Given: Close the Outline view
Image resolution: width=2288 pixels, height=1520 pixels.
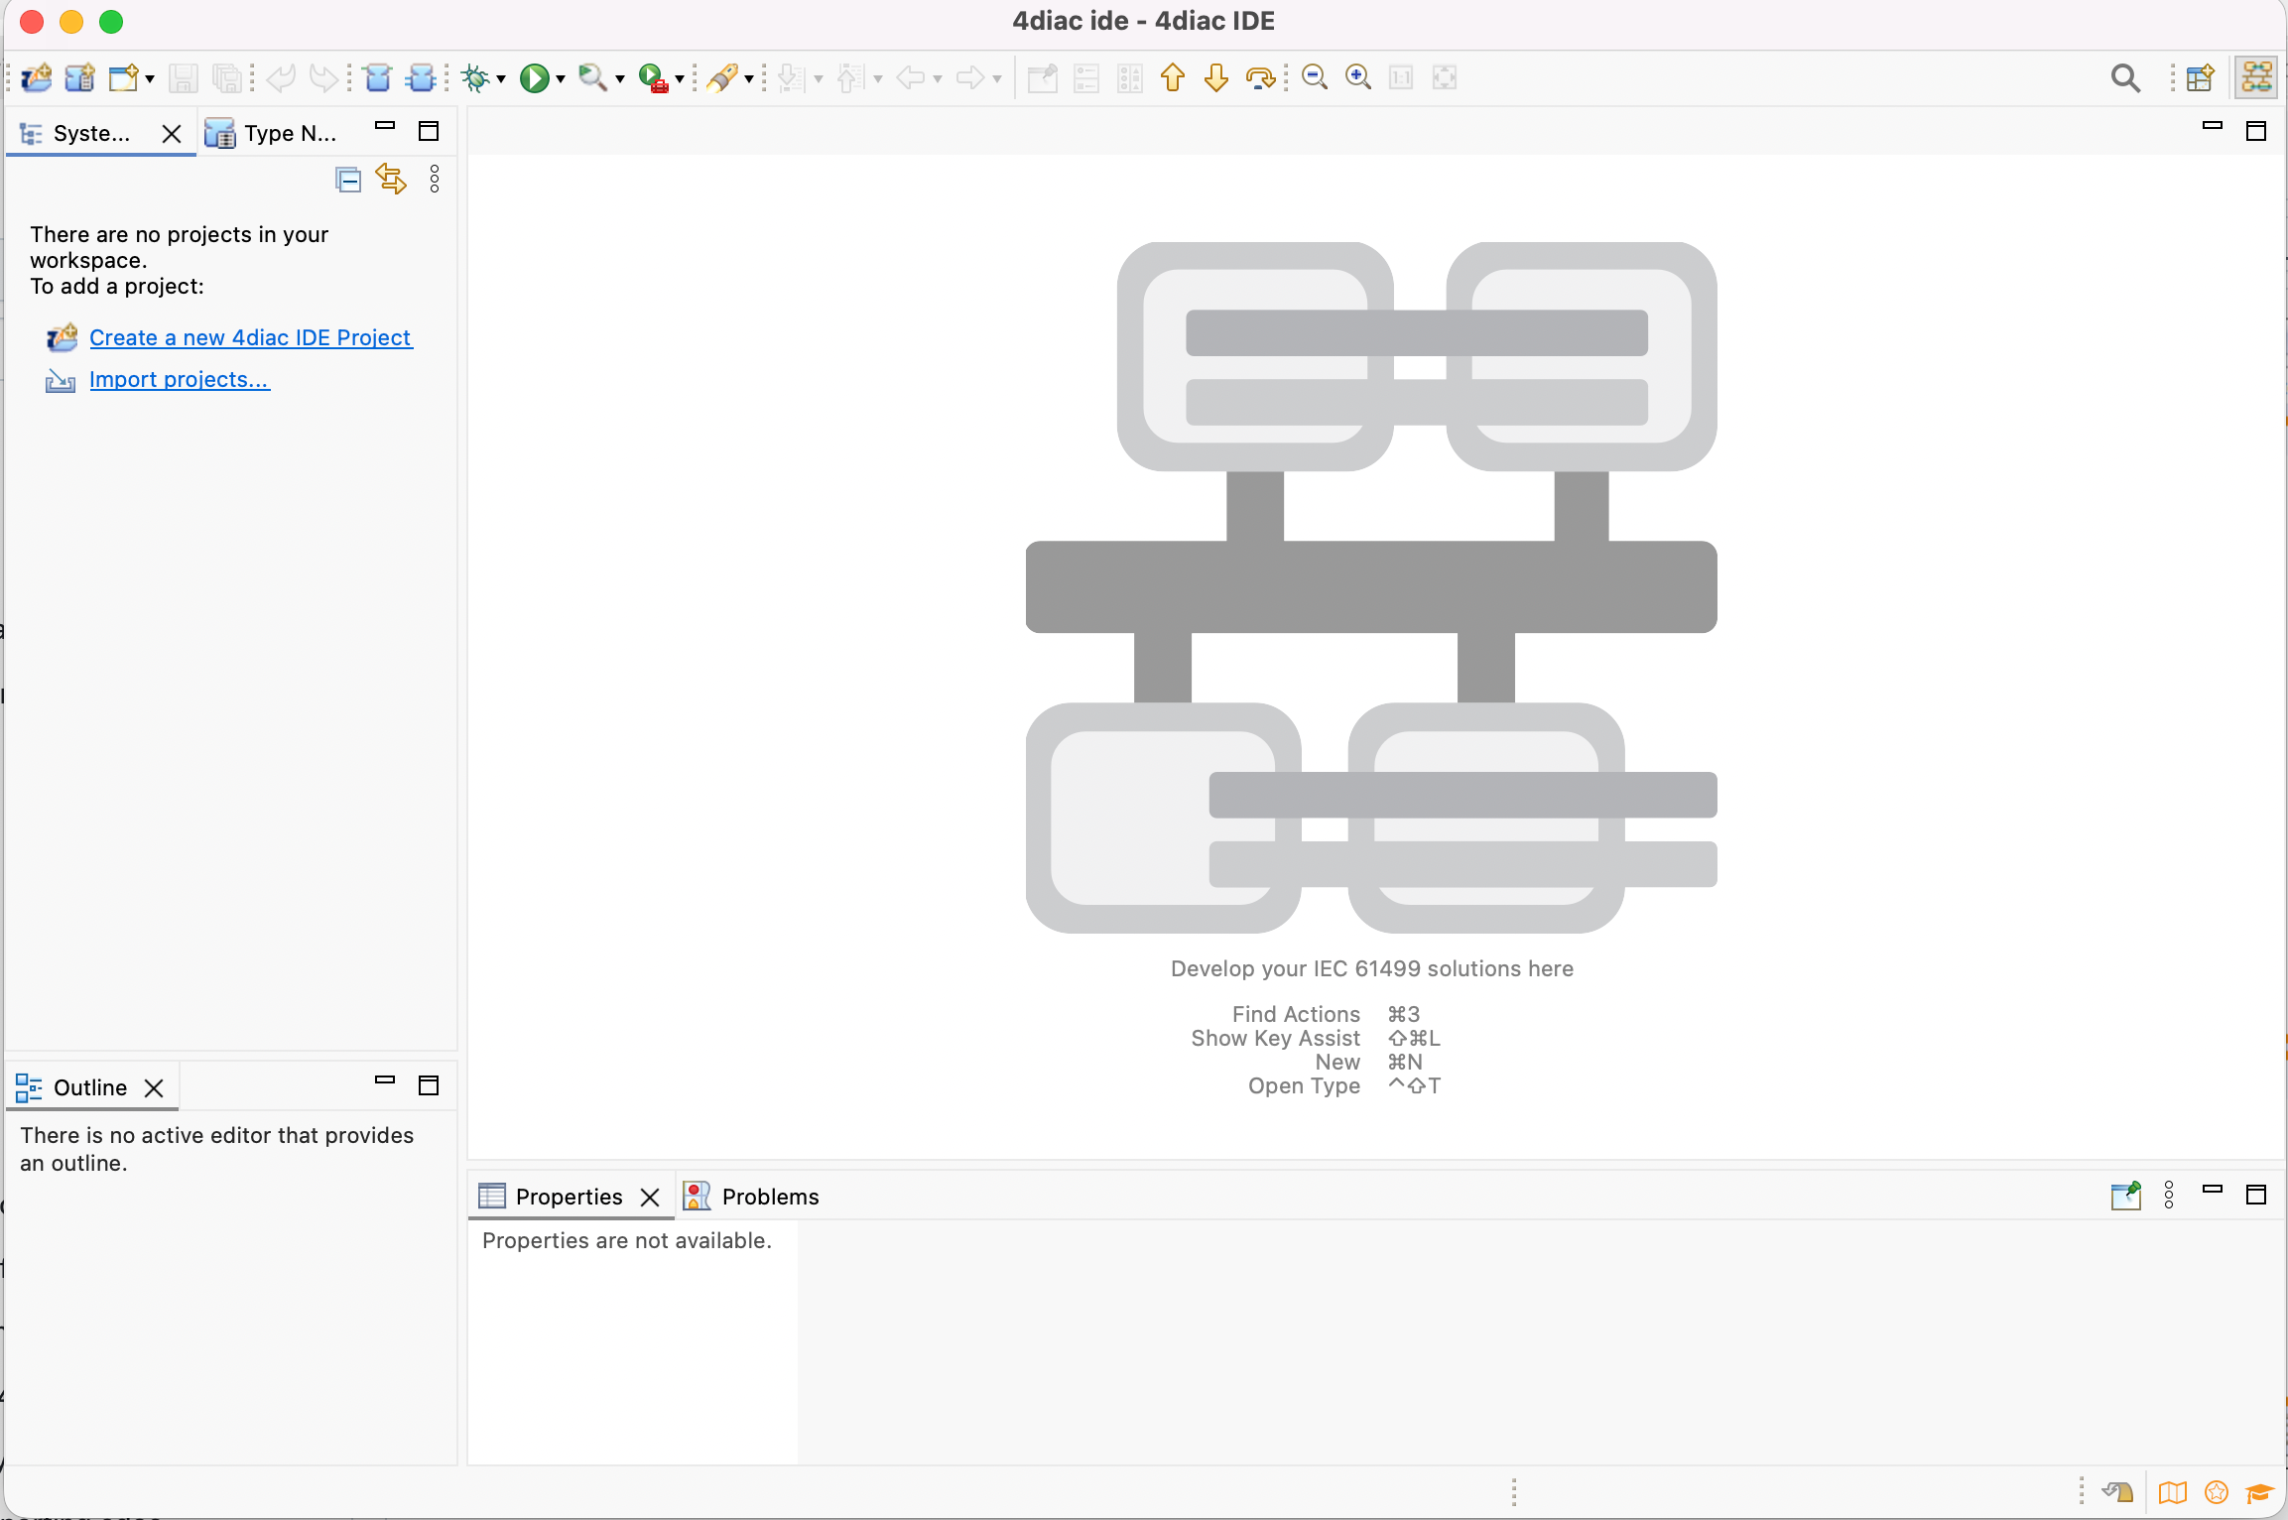Looking at the screenshot, I should [x=154, y=1088].
